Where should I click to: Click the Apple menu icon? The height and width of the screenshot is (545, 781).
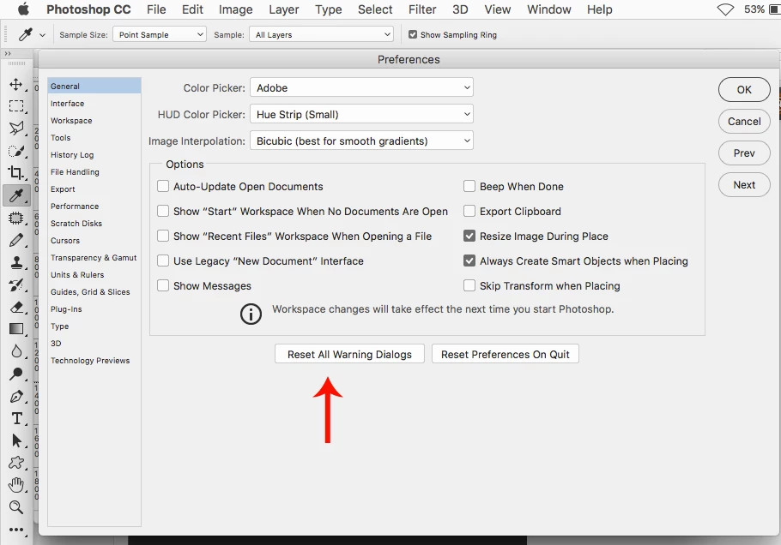pos(23,9)
